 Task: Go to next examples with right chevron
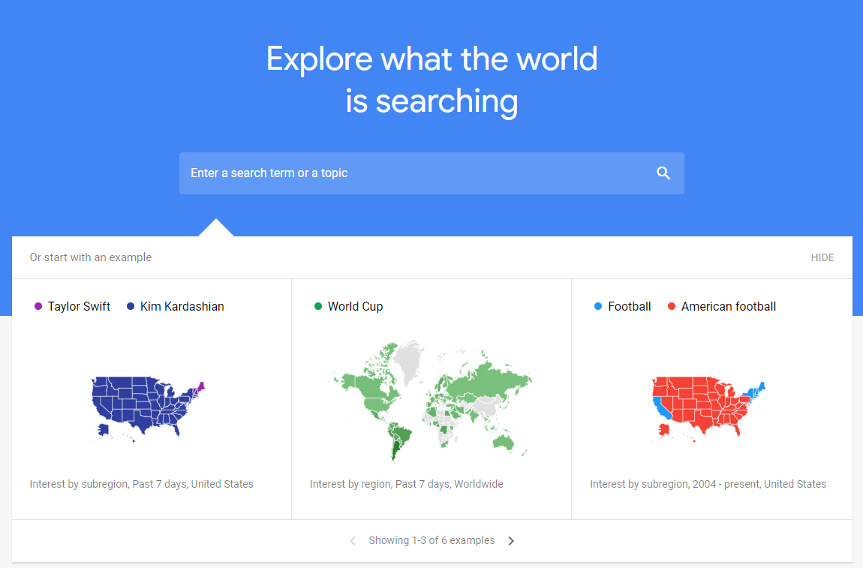[511, 541]
